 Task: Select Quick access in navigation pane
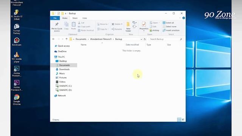(x=62, y=46)
